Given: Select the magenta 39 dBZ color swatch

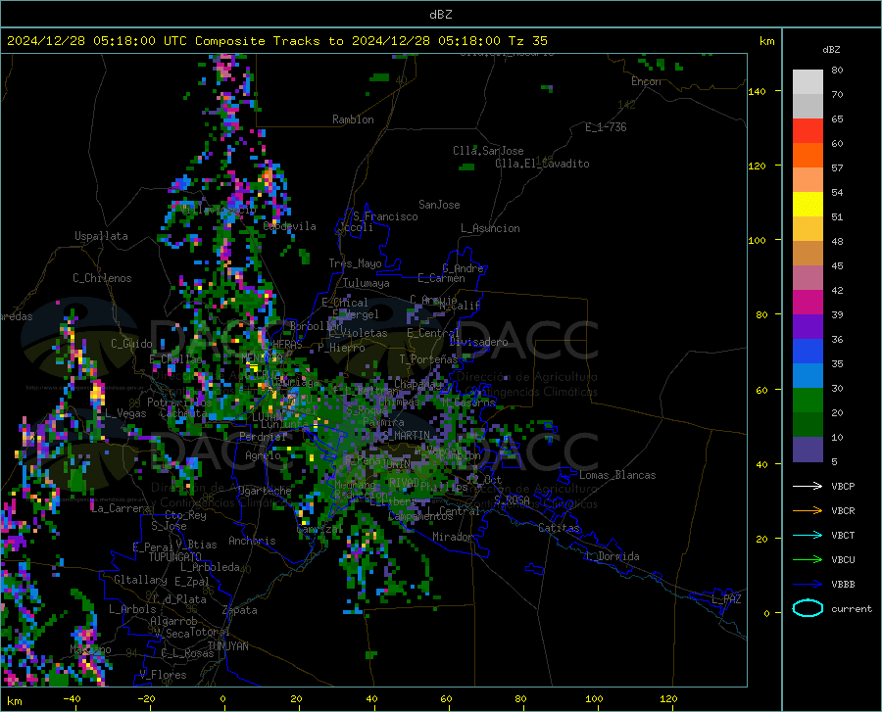Looking at the screenshot, I should pyautogui.click(x=808, y=303).
